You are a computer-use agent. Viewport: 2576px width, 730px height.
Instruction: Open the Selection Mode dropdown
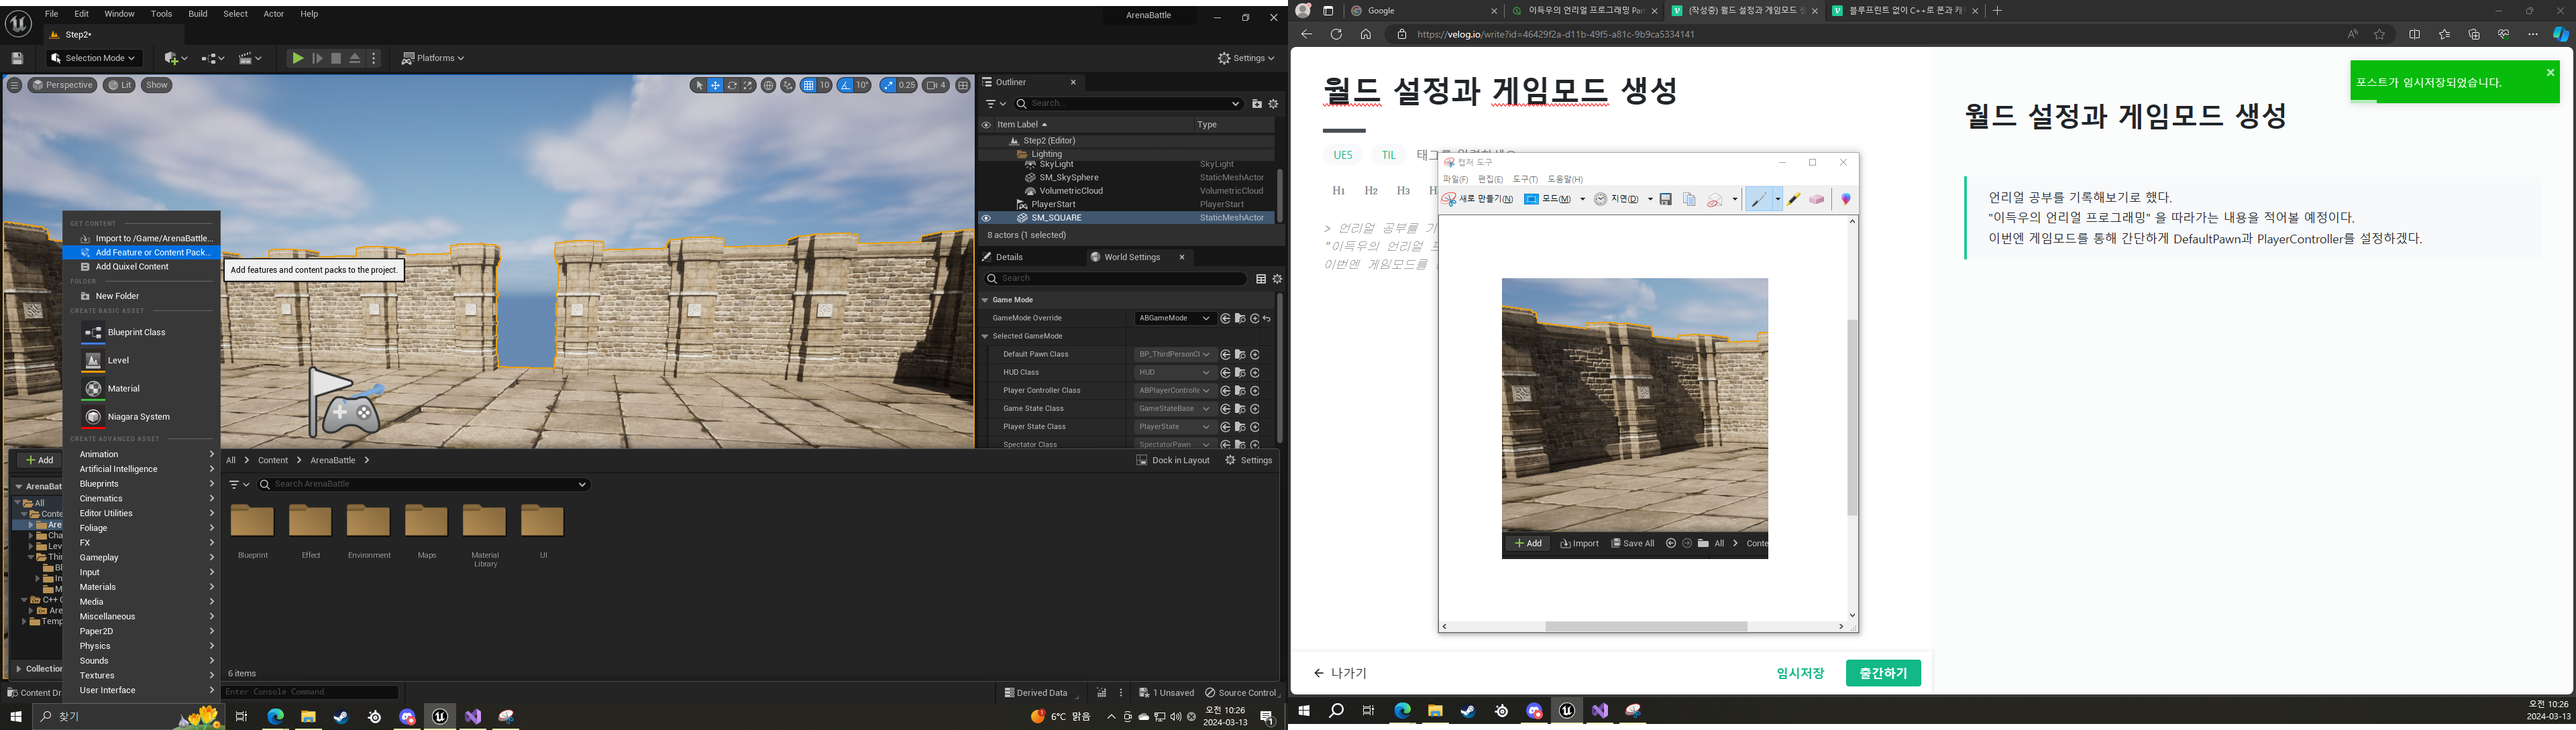[94, 59]
